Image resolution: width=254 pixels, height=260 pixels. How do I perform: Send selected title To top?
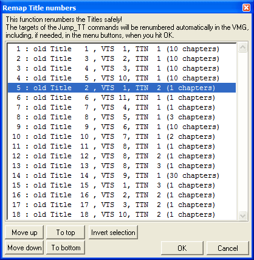coord(66,232)
